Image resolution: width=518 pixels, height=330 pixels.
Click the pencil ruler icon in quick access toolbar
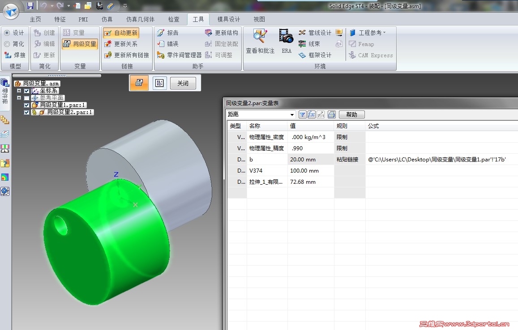[x=111, y=6]
